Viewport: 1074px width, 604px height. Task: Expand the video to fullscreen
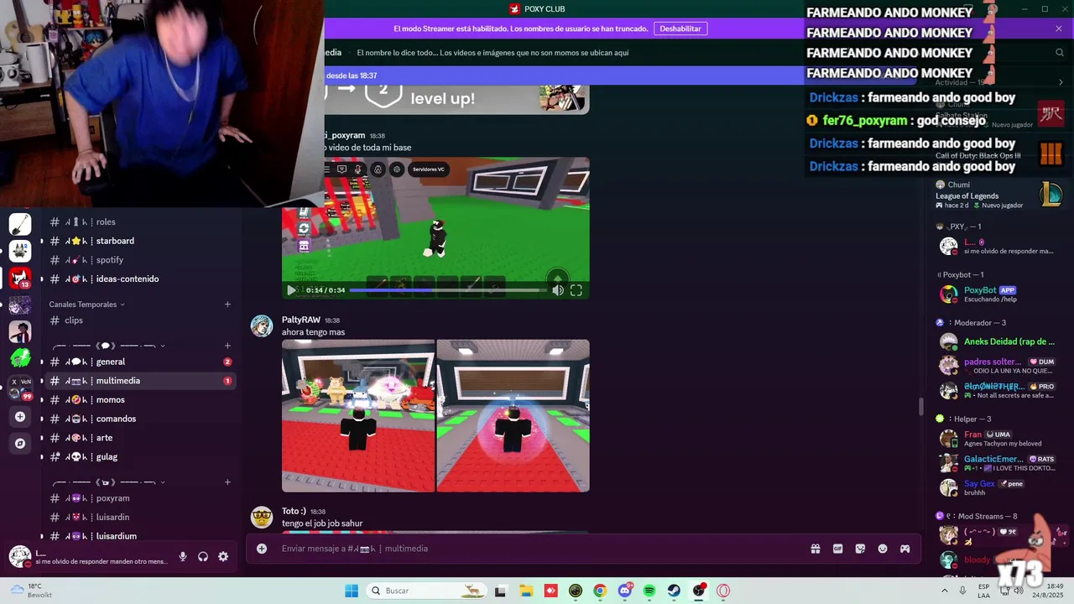576,290
